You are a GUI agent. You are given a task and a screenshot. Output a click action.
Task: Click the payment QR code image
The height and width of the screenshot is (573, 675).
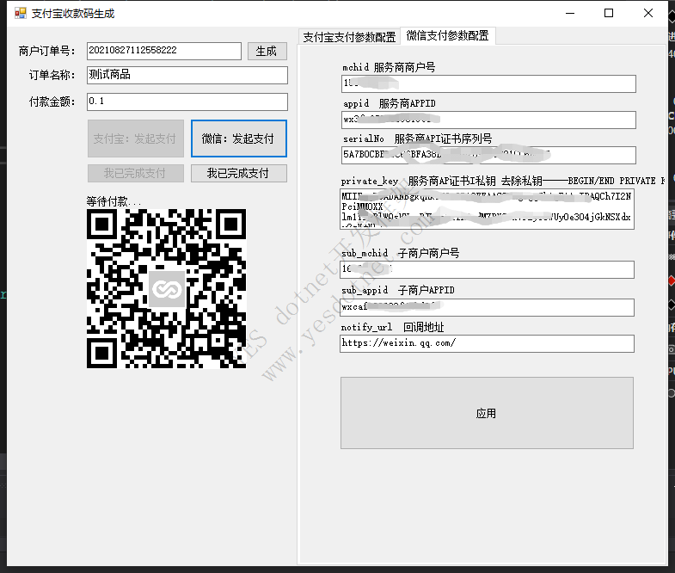[x=166, y=289]
